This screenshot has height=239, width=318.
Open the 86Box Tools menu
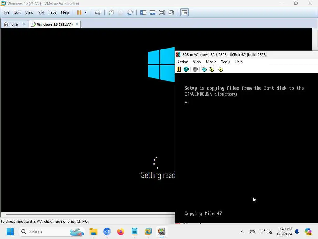[225, 62]
